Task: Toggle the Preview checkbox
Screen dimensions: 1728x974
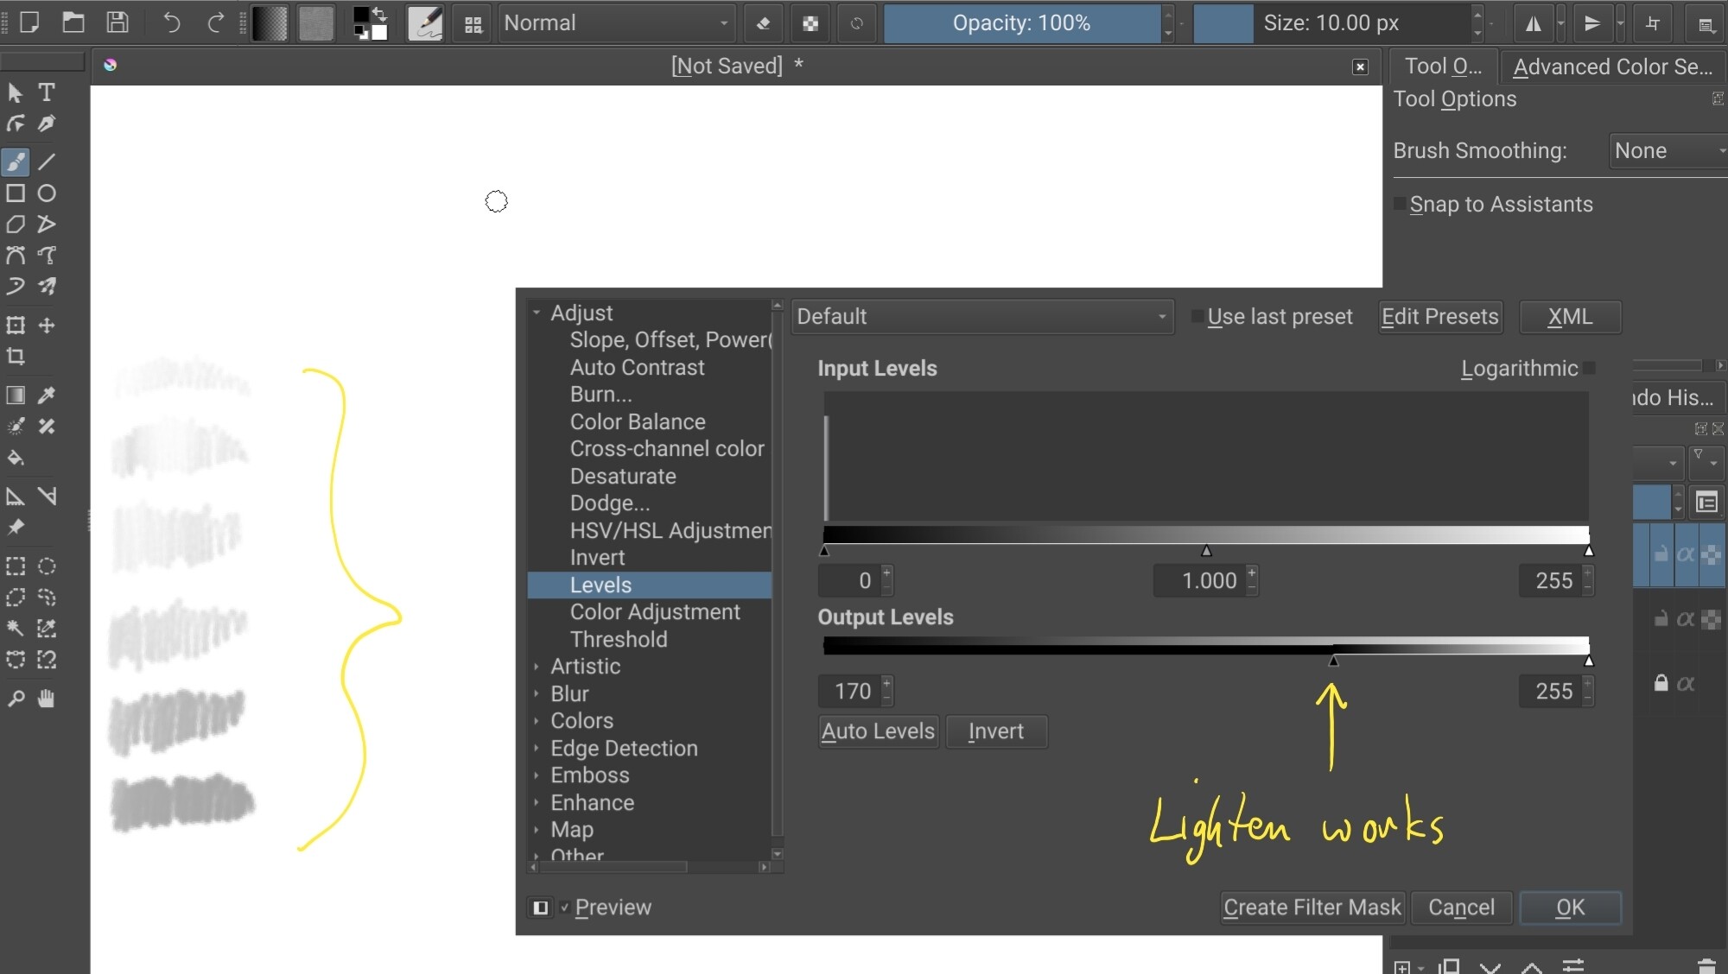Action: [564, 908]
